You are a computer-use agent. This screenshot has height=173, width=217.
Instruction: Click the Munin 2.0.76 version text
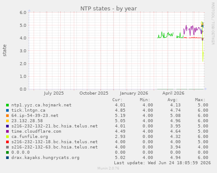tap(108, 168)
